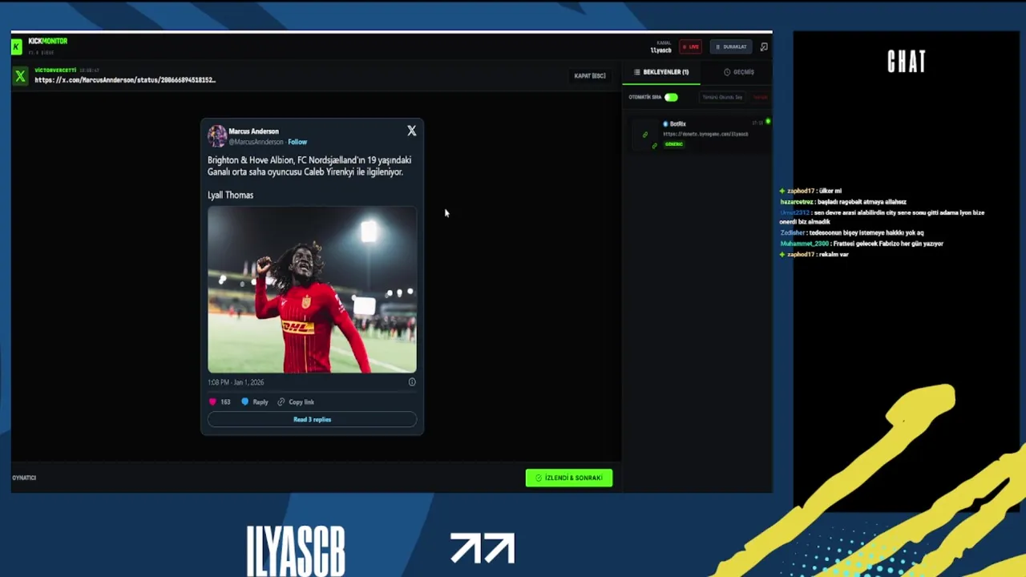The image size is (1026, 577).
Task: Click the ilyascb channel name in the header
Action: click(x=660, y=50)
